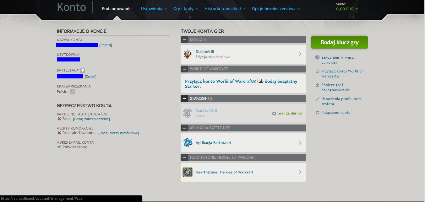The width and height of the screenshot is (425, 202).
Task: Open the Połączone konta link
Action: (x=336, y=113)
